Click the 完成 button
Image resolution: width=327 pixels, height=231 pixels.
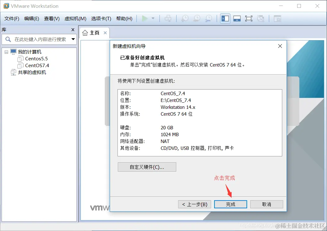pyautogui.click(x=230, y=204)
